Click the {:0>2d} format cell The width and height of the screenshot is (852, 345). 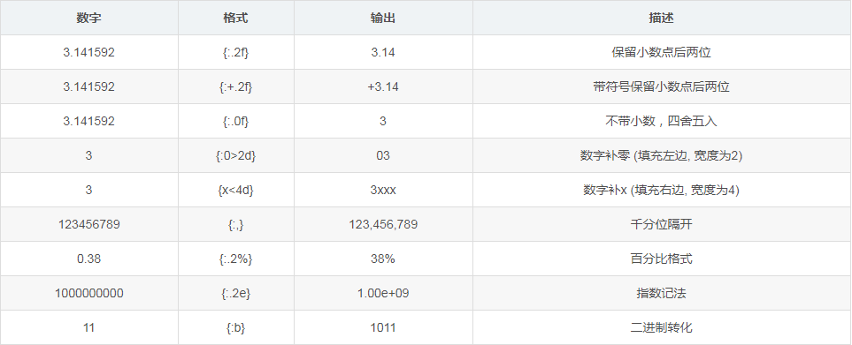pos(236,155)
